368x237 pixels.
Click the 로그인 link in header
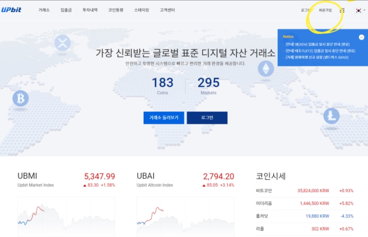pyautogui.click(x=305, y=10)
